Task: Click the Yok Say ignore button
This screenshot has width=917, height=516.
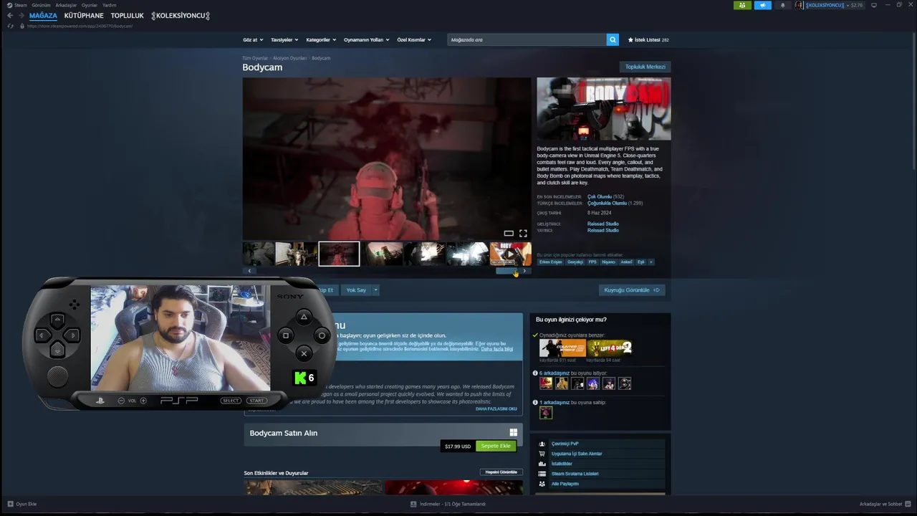Action: (x=356, y=290)
